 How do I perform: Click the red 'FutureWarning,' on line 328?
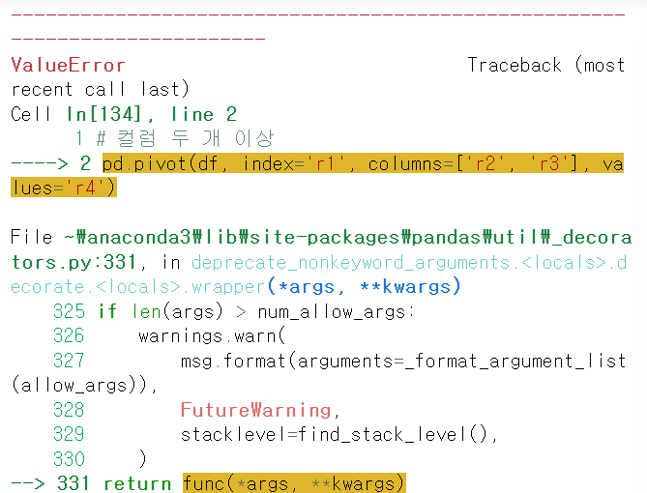[x=260, y=410]
